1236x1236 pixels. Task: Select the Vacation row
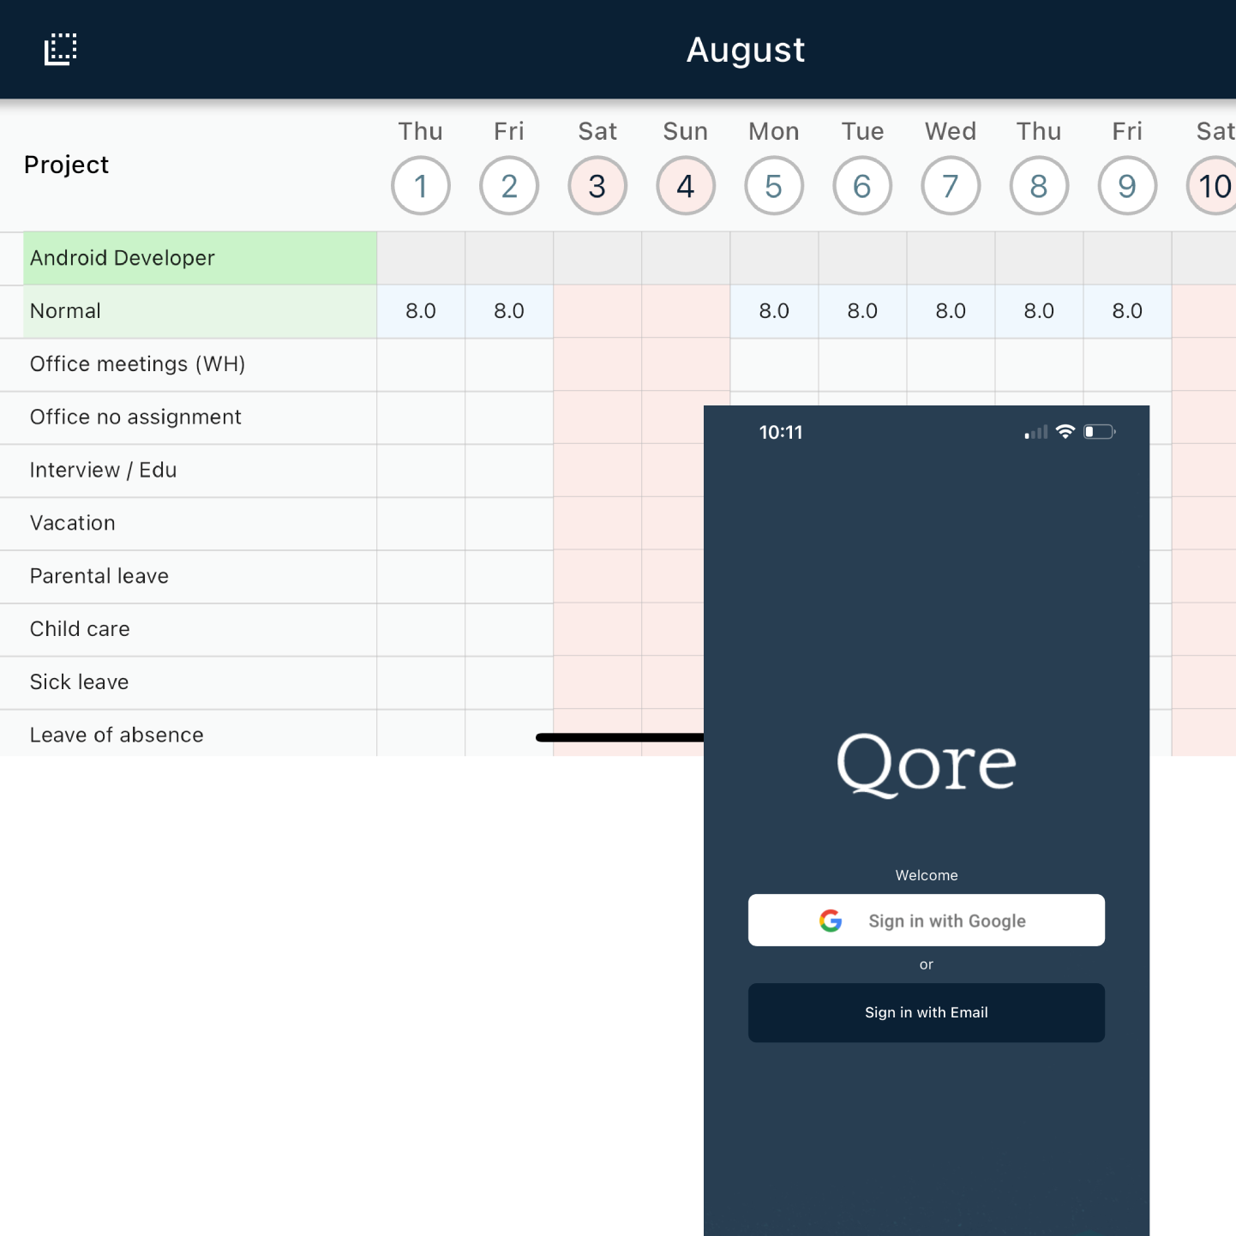click(189, 524)
